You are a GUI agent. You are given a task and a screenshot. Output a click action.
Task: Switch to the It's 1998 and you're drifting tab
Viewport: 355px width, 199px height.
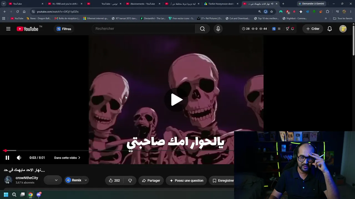[x=65, y=4]
